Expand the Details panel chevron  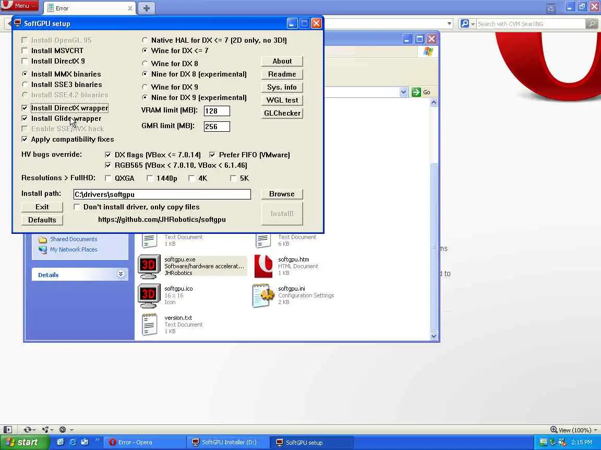(121, 274)
